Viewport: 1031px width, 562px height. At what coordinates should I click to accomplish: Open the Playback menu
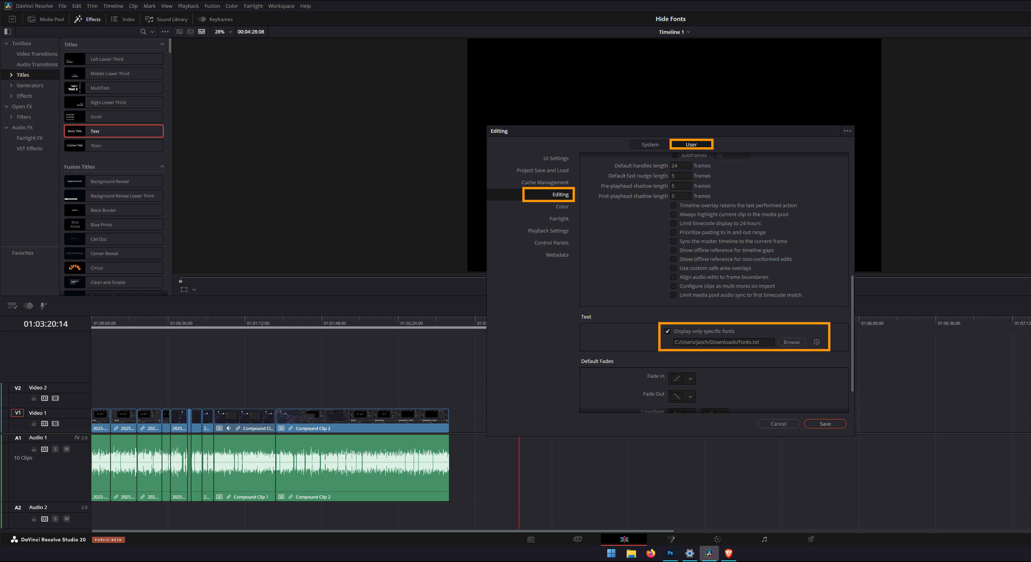(188, 6)
